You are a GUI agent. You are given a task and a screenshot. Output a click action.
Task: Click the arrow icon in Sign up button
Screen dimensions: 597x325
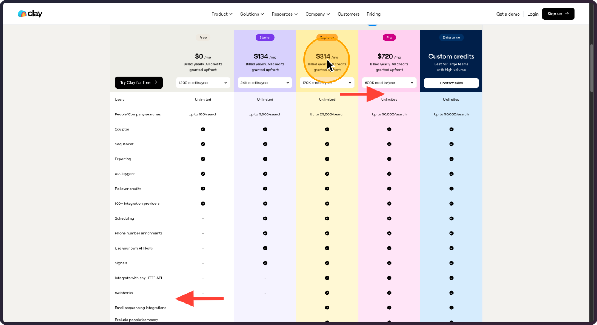(x=567, y=14)
